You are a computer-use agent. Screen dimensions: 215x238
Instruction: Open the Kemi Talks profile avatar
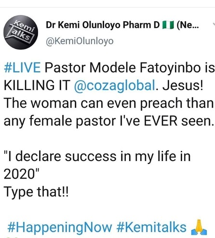tap(21, 32)
